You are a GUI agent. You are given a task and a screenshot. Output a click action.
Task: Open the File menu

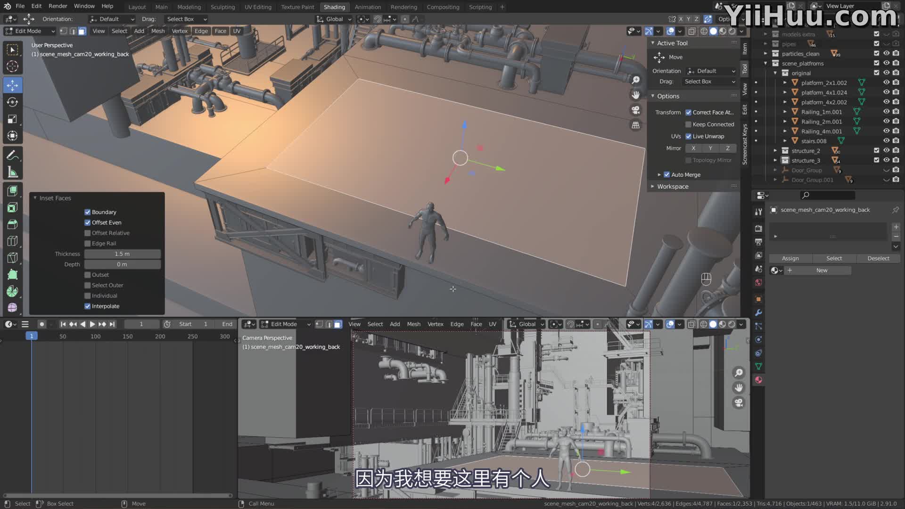(x=20, y=6)
